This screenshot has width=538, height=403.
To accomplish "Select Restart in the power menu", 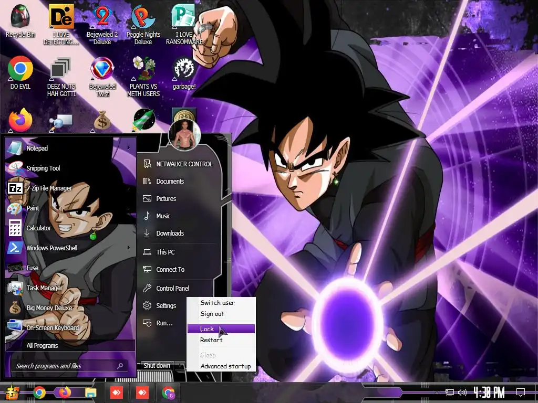I will [x=221, y=340].
